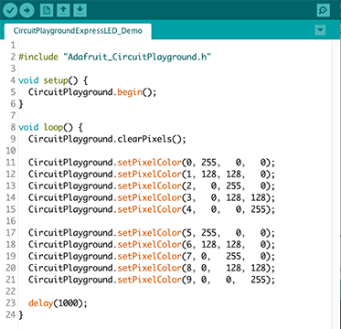
Task: Click line number 22 in the gutter
Action: coord(10,292)
